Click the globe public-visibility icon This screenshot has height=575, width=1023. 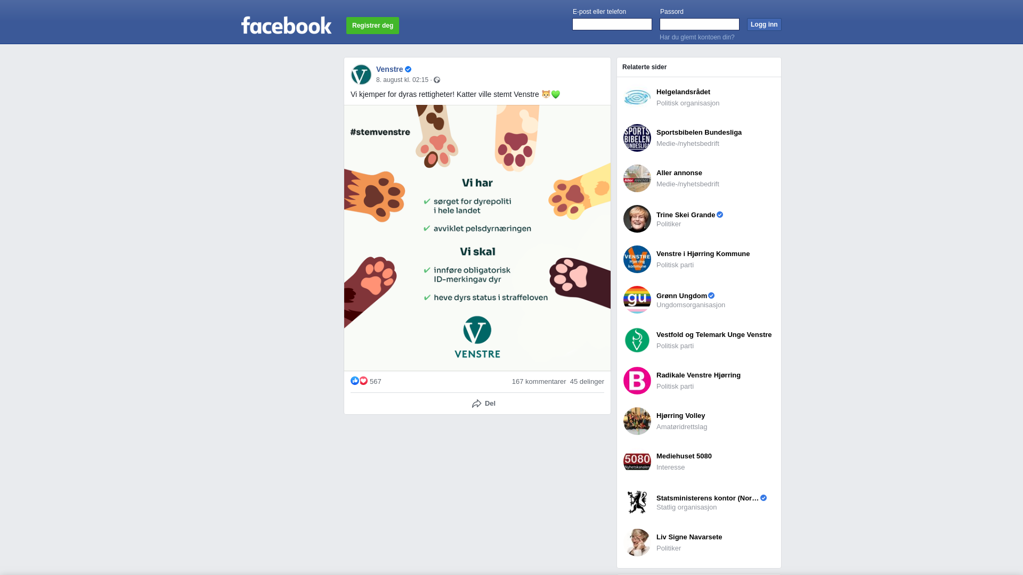tap(437, 80)
